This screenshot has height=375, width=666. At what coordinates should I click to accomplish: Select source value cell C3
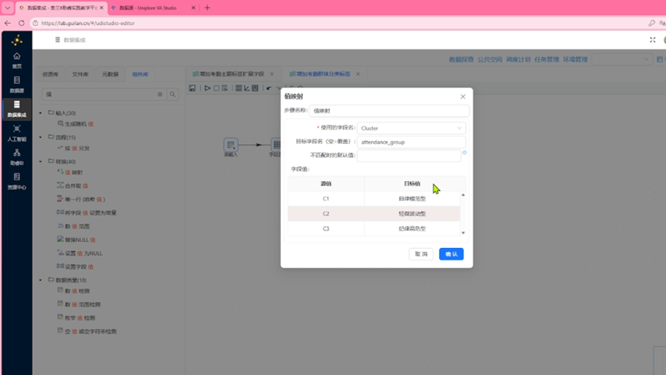click(x=326, y=229)
